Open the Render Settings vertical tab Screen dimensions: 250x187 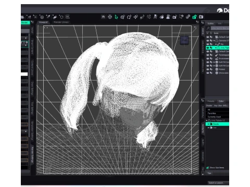coord(32,155)
